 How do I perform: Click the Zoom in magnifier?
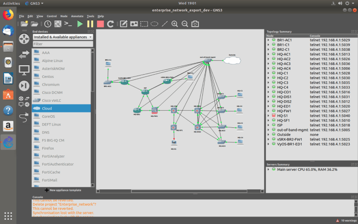[175, 24]
